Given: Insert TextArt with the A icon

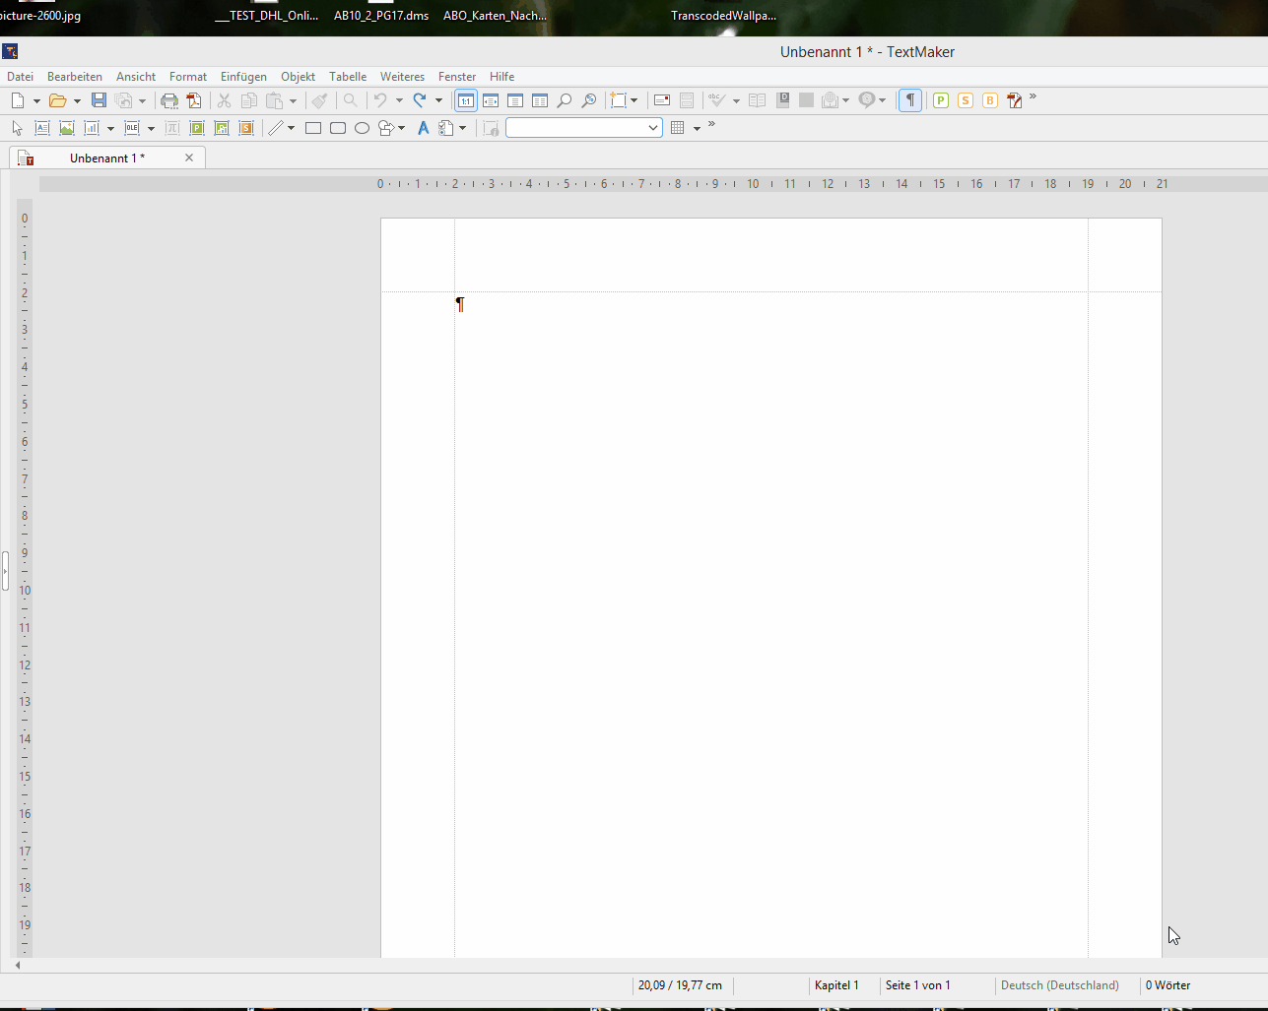Looking at the screenshot, I should click(423, 128).
